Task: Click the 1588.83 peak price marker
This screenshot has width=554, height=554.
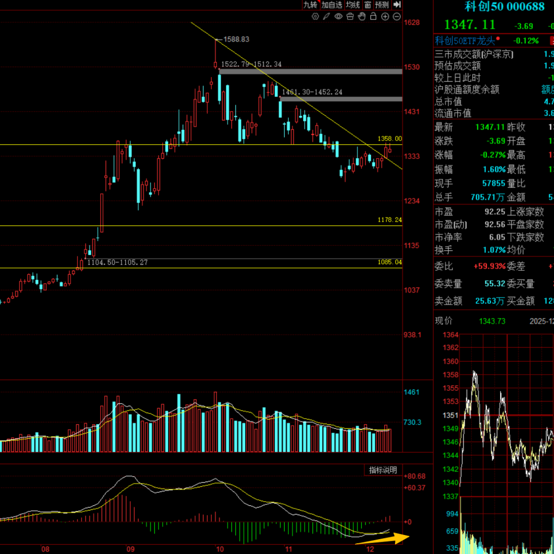Action: point(236,39)
